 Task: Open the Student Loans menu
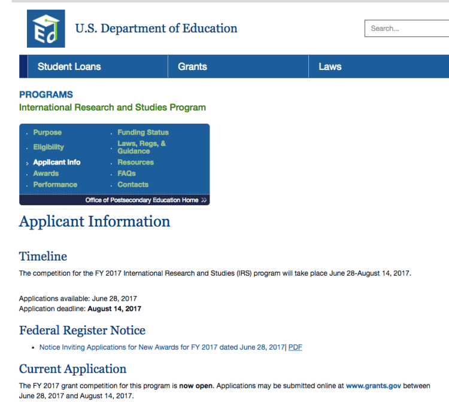(x=69, y=66)
